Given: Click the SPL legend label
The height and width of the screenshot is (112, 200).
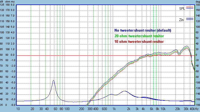Looking at the screenshot, I should (x=182, y=8).
